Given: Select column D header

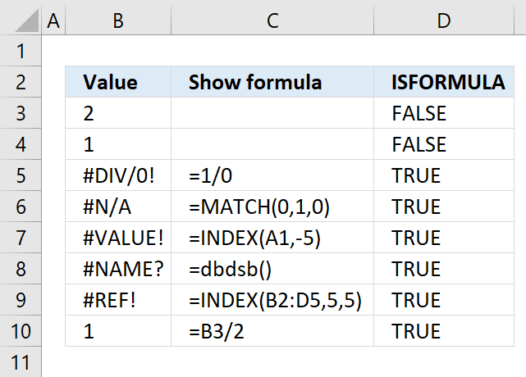Looking at the screenshot, I should (443, 21).
